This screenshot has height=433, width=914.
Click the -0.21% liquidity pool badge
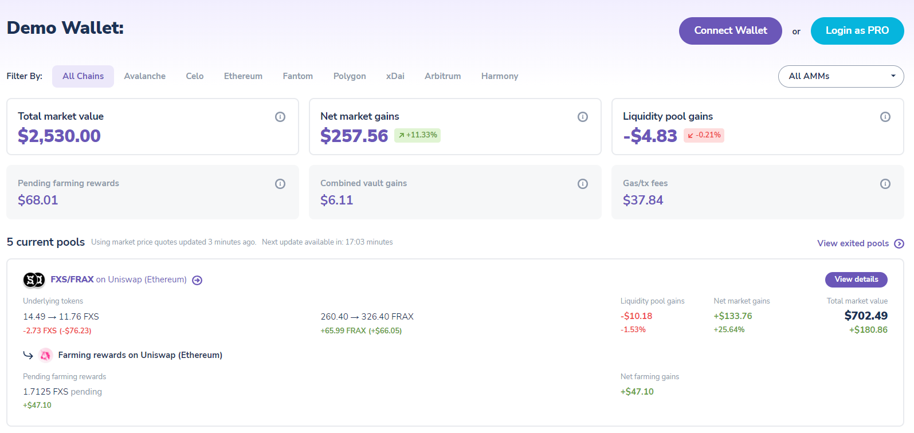[x=704, y=135]
